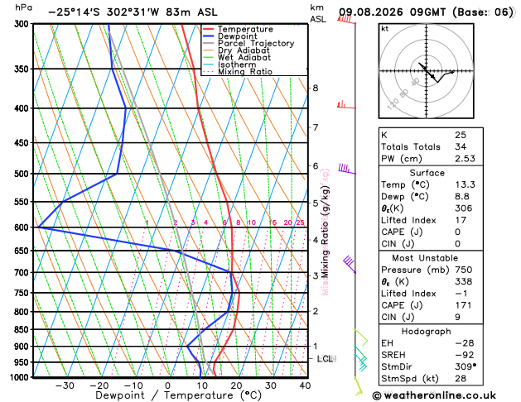521x402 pixels.
Task: Click the yellow-green wind barb at 850 hPa
Action: coord(361,337)
